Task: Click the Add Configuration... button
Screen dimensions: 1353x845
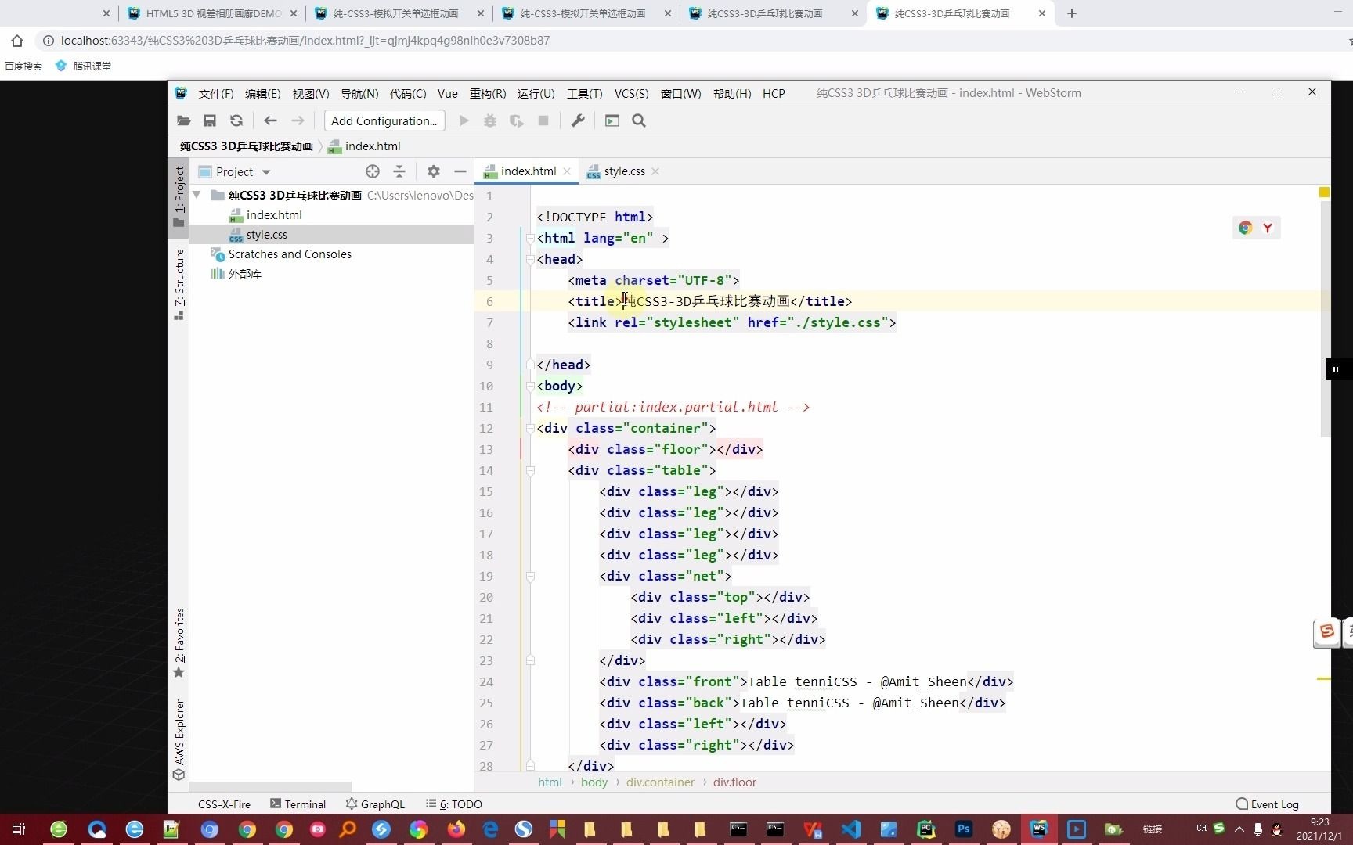Action: pos(384,120)
